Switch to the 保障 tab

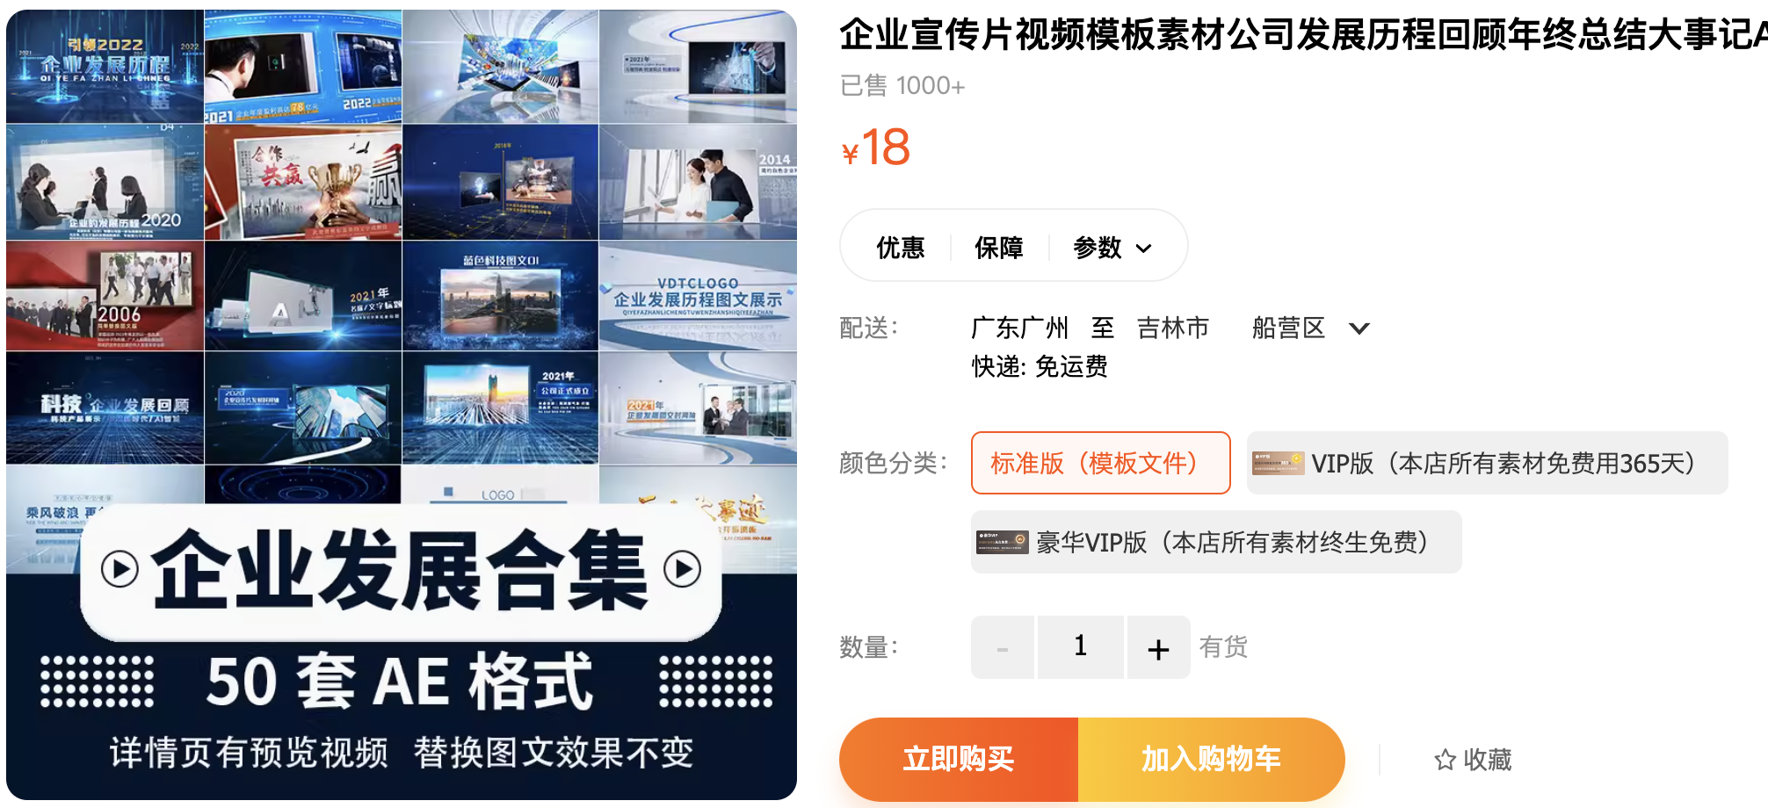point(998,248)
